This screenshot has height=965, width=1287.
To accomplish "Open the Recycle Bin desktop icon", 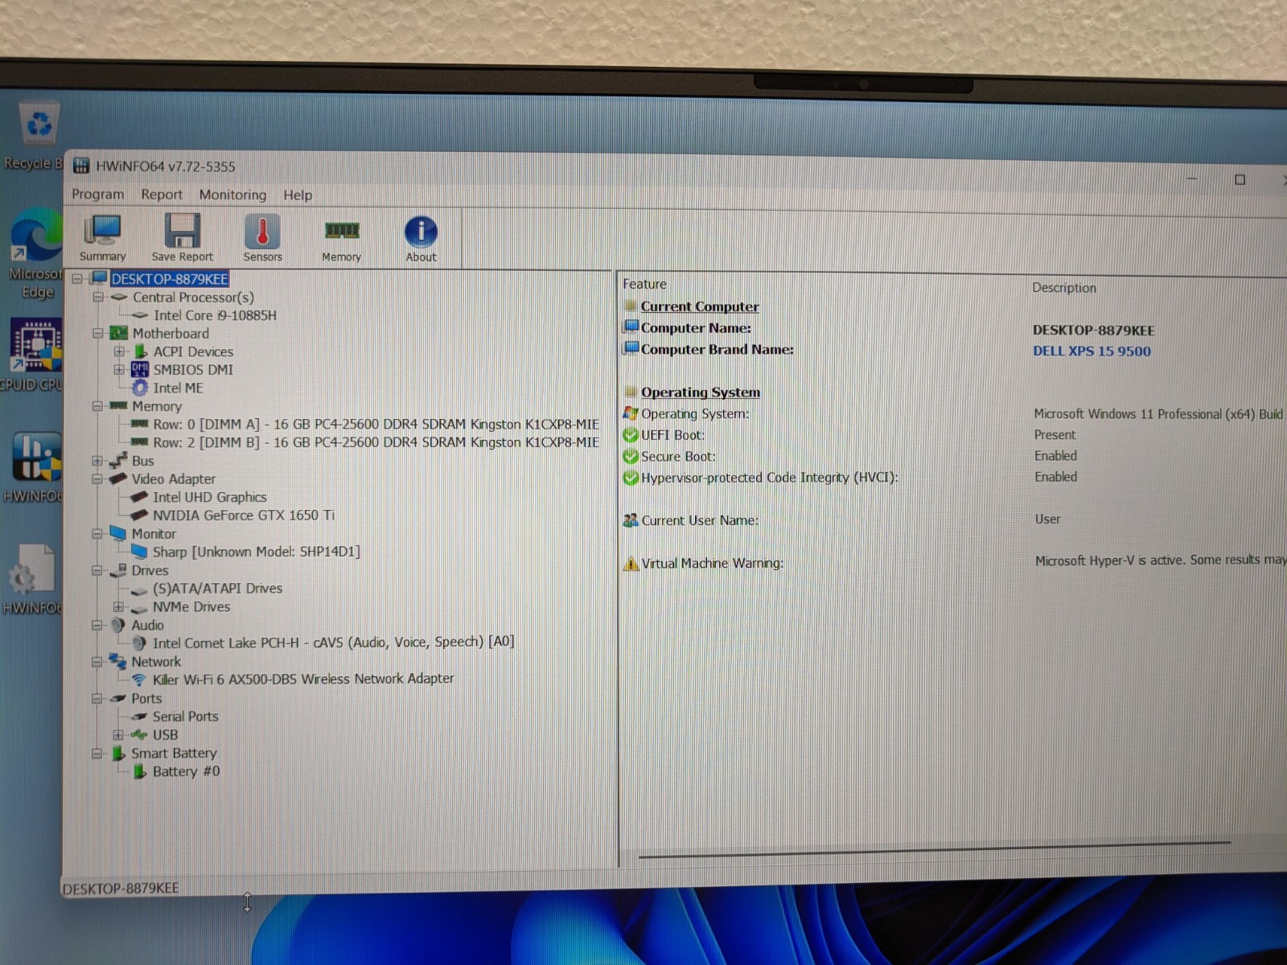I will pos(35,137).
